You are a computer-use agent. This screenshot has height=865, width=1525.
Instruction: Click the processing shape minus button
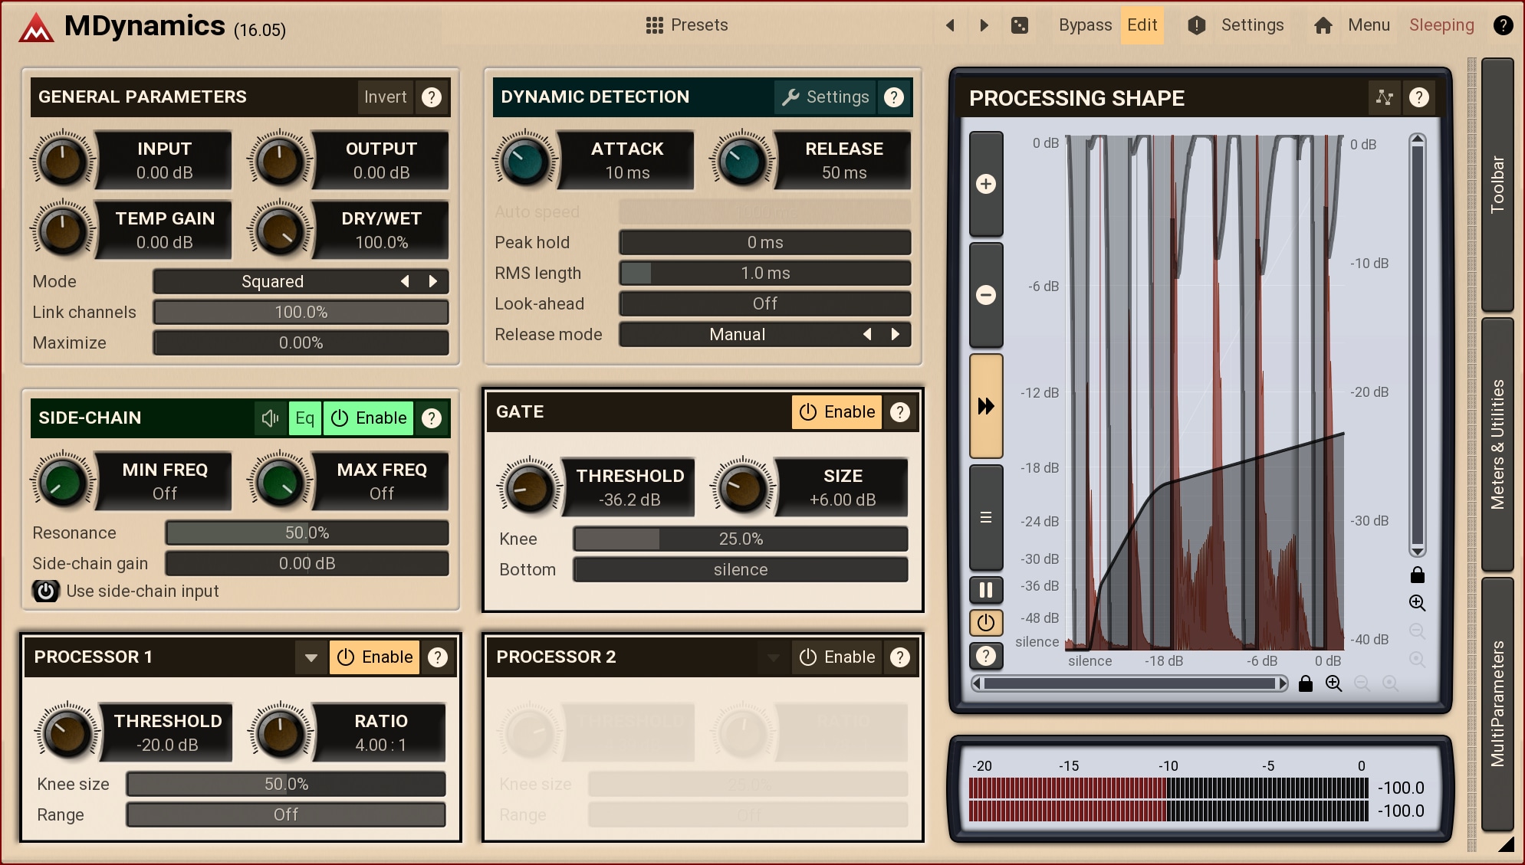pyautogui.click(x=986, y=295)
